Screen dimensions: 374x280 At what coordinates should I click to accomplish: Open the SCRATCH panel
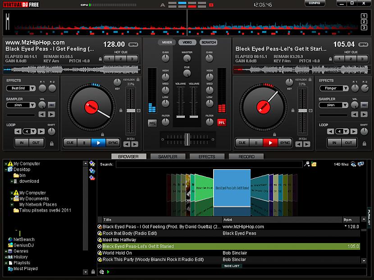[x=209, y=42]
